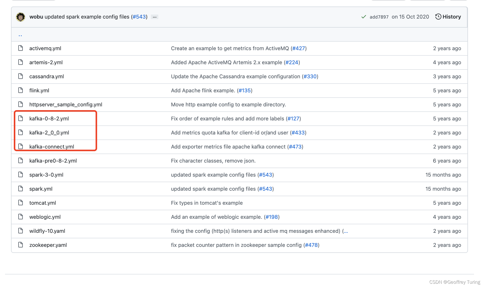Viewport: 484px width, 287px height.
Task: Click the file icon beside spark-3-0.yml
Action: (21, 175)
